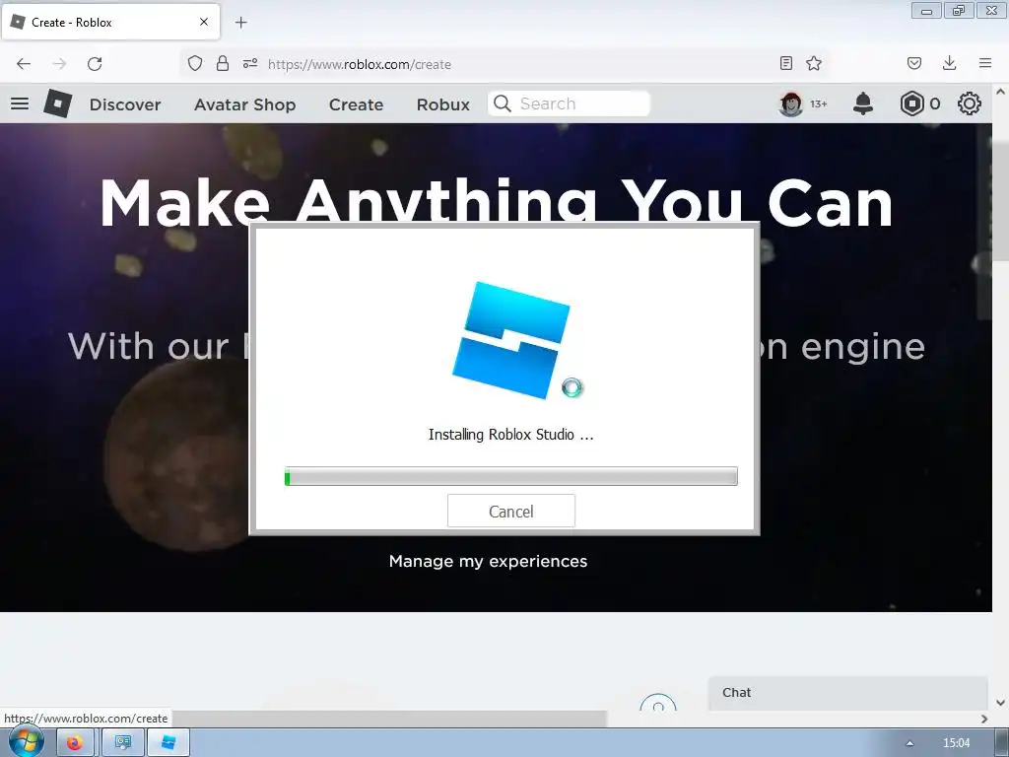
Task: Open Save to Pocket
Action: (x=914, y=63)
